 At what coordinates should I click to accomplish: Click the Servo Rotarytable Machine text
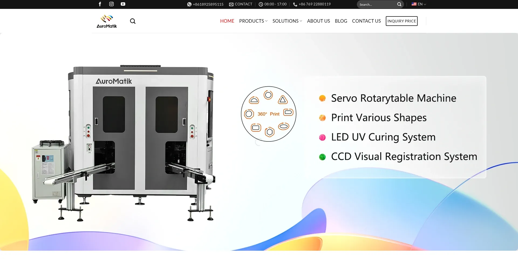pyautogui.click(x=394, y=98)
